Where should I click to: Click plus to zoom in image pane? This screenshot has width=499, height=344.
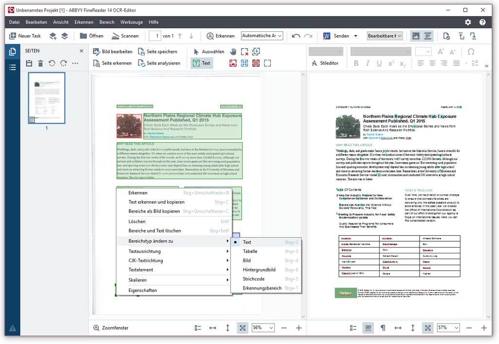pos(299,328)
